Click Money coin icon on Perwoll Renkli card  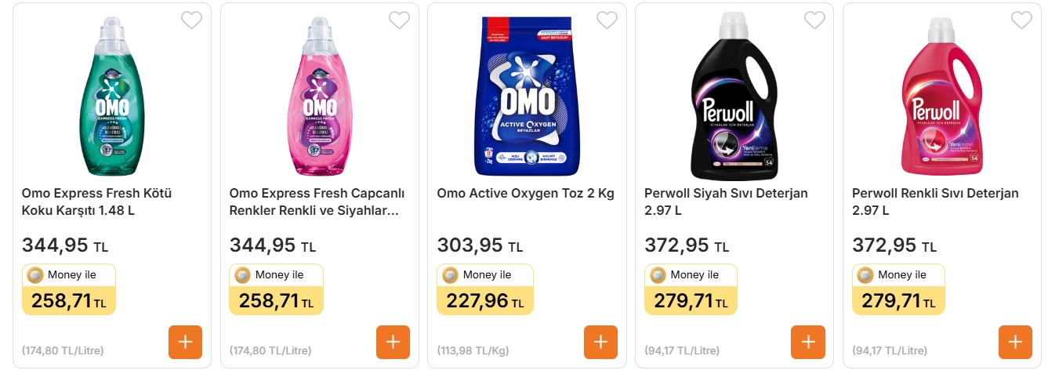[x=865, y=275]
